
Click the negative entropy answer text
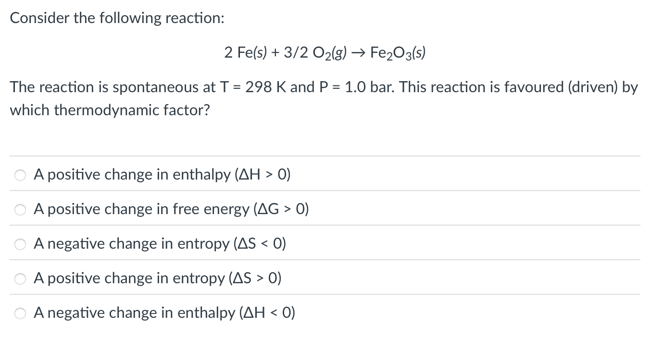point(159,244)
